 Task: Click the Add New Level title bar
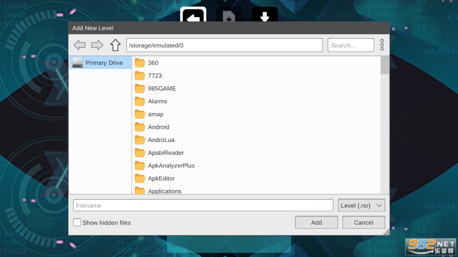tap(229, 28)
